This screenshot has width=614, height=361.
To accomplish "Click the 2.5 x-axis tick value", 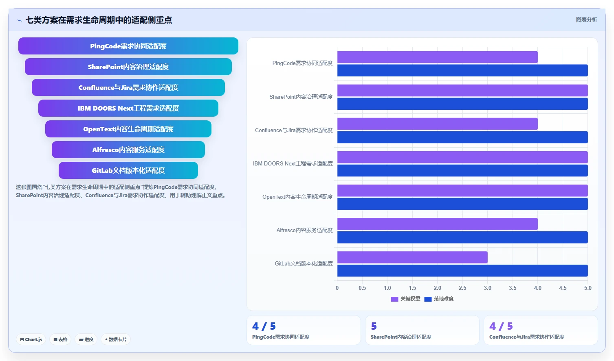I will [462, 288].
